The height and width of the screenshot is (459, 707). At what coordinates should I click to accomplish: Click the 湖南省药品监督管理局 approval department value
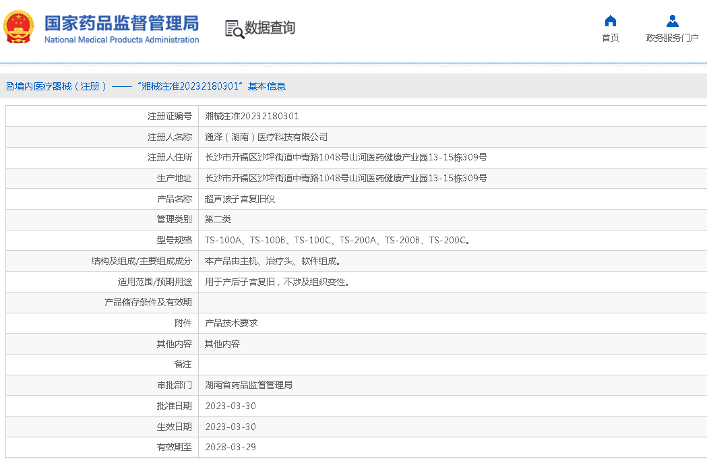(249, 385)
